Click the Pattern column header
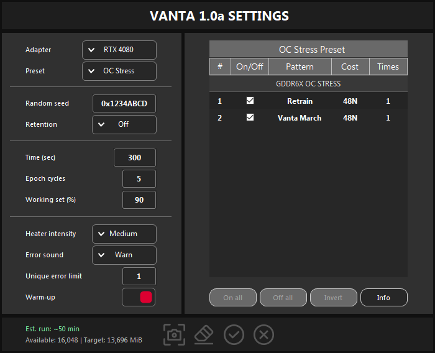This screenshot has height=353, width=435. click(x=300, y=66)
